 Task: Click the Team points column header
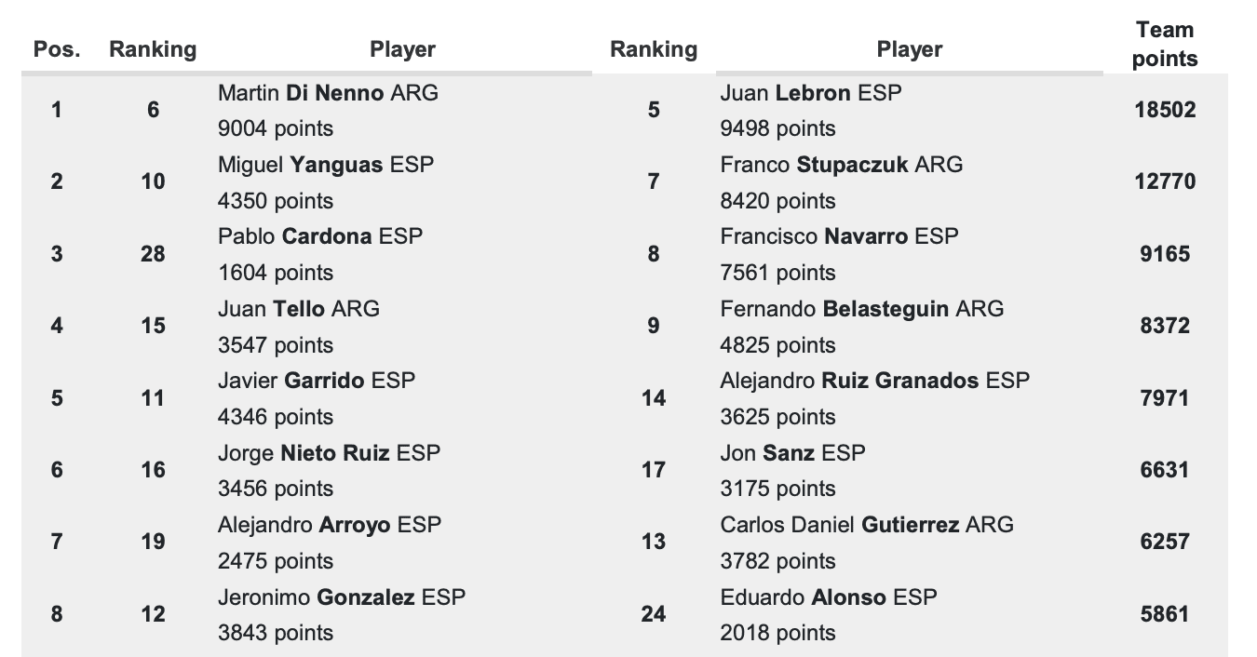1165,45
